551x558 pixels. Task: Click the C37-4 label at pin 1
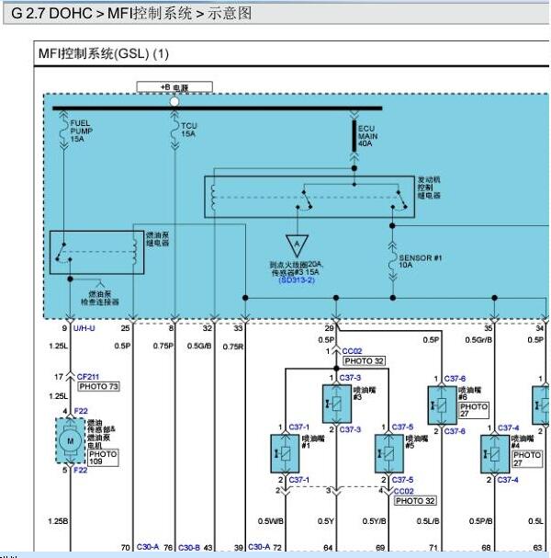[509, 427]
